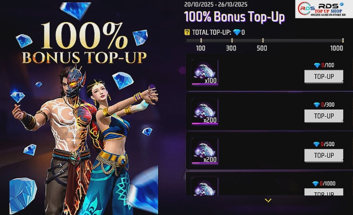This screenshot has height=215, width=353.
Task: Click TOP-UP button for 500 diamonds tier
Action: [x=324, y=155]
